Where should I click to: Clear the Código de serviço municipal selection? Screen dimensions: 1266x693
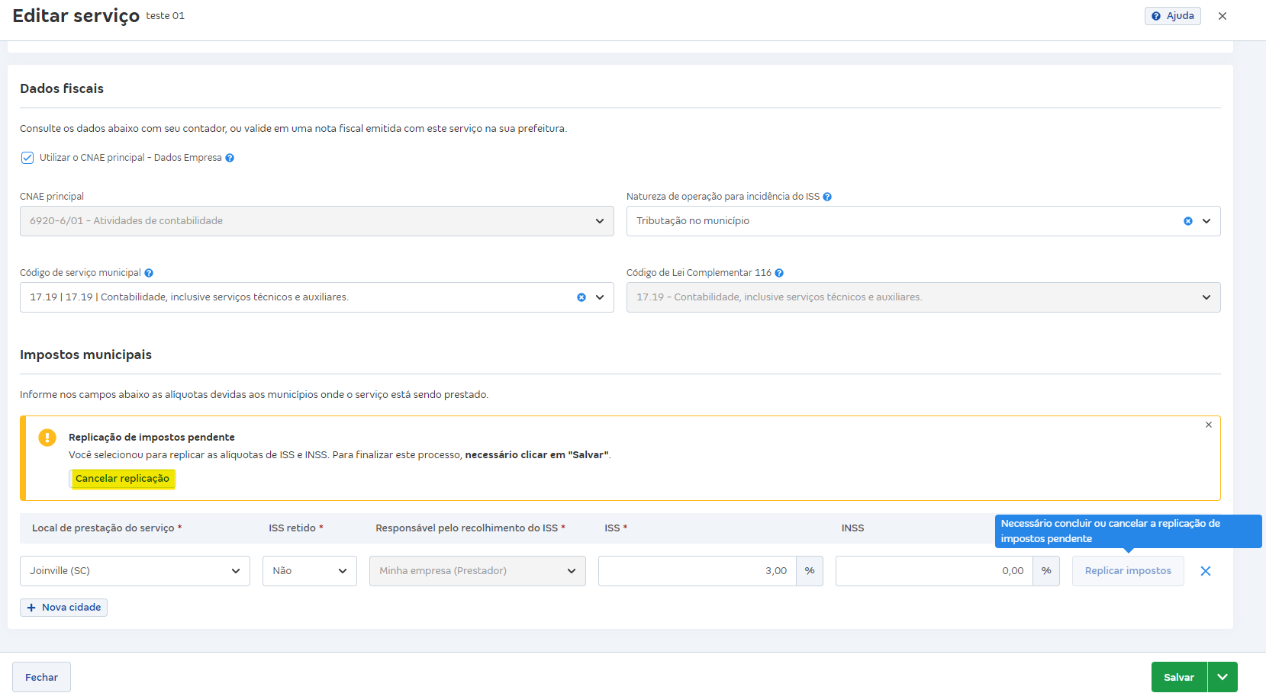pos(581,297)
